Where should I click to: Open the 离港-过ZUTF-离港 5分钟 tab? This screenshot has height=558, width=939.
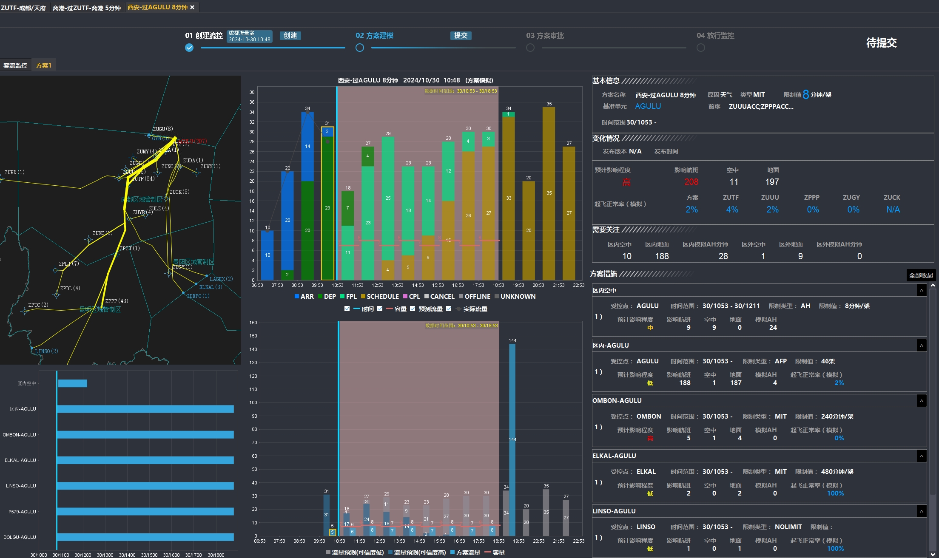(x=87, y=8)
